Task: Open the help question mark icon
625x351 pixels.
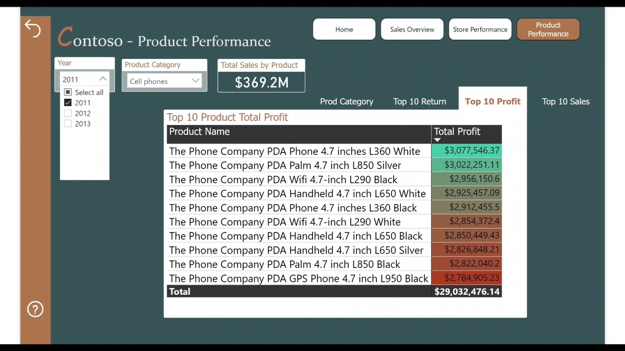Action: point(35,309)
